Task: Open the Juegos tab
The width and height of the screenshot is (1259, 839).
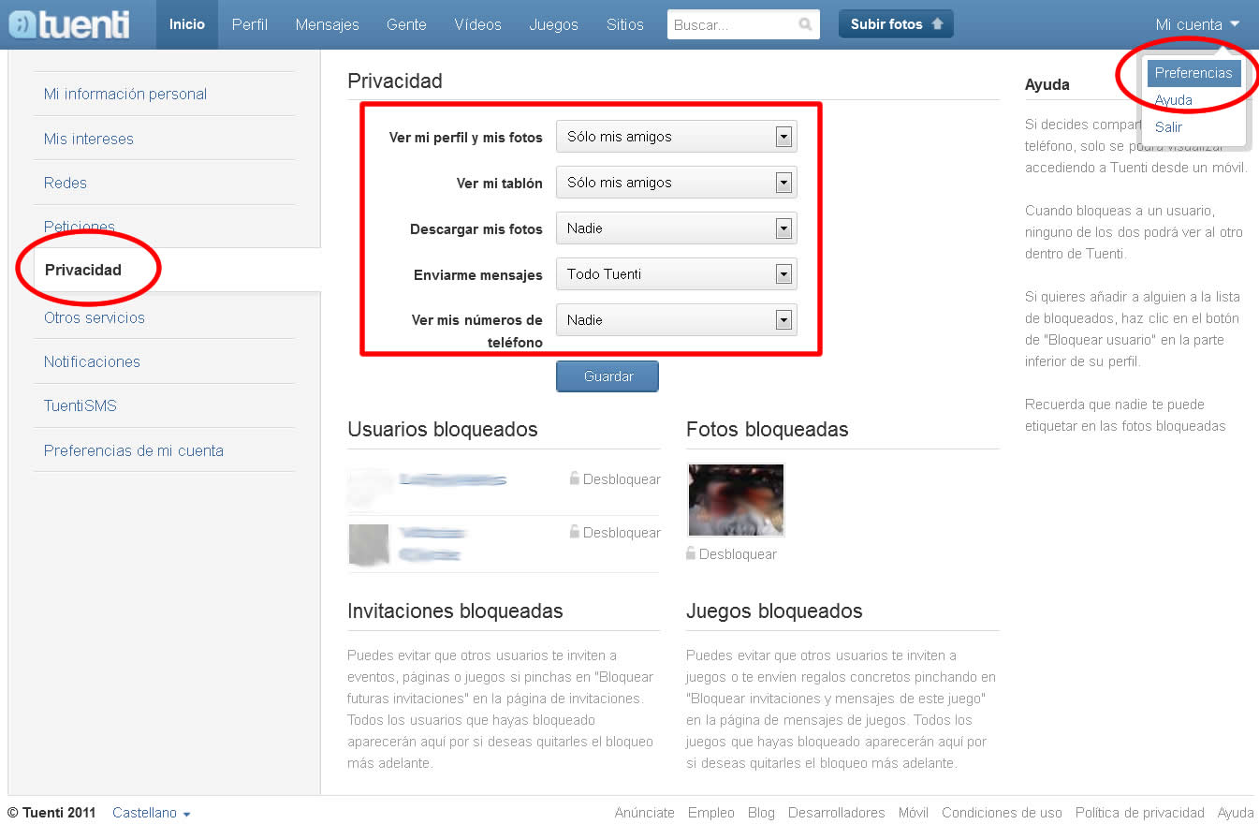Action: point(553,24)
